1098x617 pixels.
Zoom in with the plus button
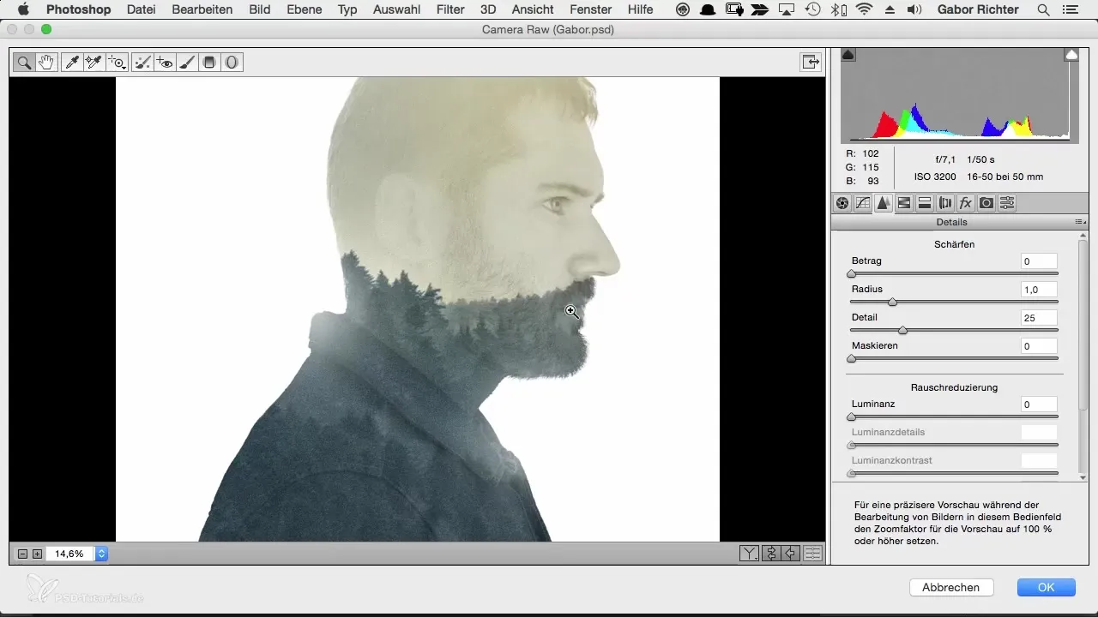[x=37, y=554]
